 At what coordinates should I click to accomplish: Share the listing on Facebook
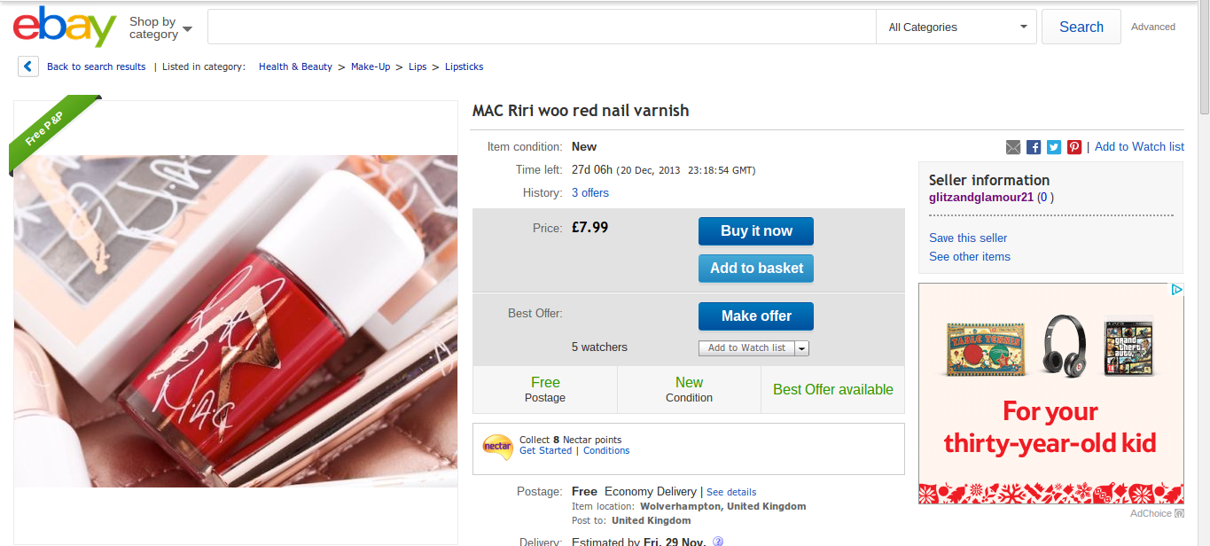1034,147
